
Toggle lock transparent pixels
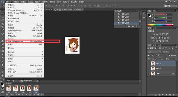(x=153, y=59)
